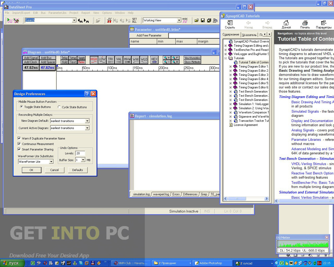This screenshot has width=334, height=267.
Task: Select the WHI weak high button
Action: pos(136,60)
